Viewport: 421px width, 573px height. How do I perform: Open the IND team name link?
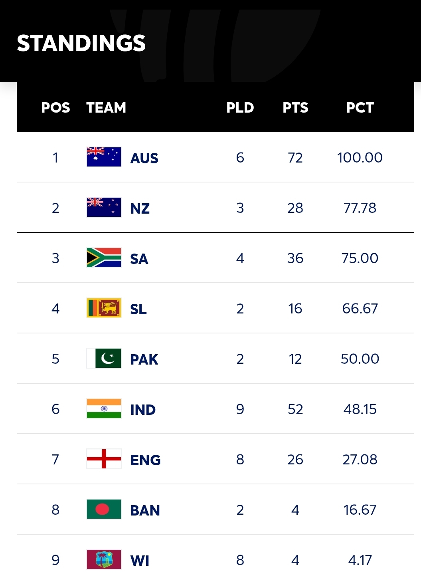(143, 410)
